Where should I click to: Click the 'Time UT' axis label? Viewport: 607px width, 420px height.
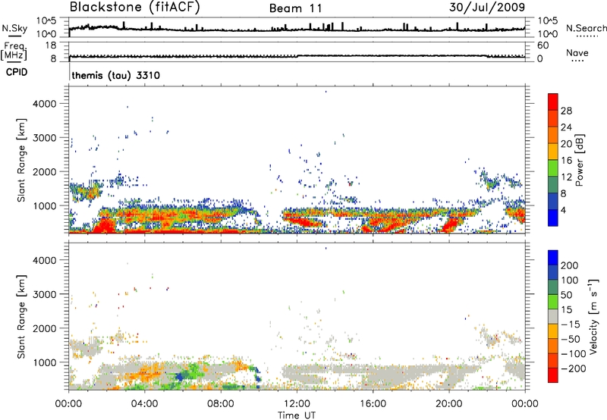(297, 415)
